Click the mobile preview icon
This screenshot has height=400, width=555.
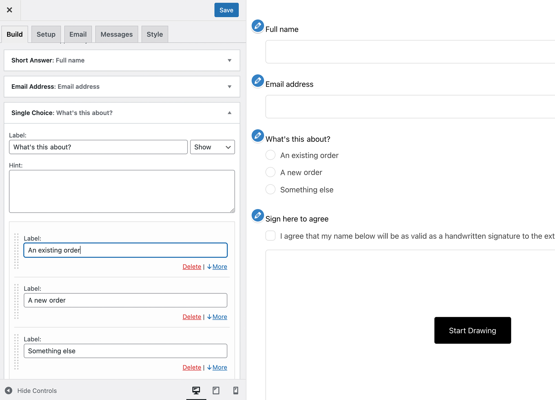coord(236,391)
